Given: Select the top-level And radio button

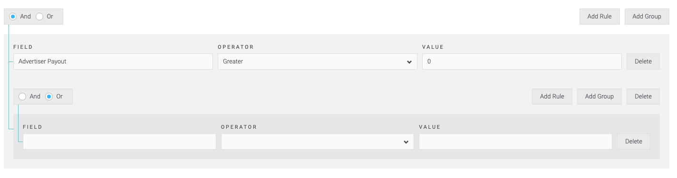Looking at the screenshot, I should point(13,17).
